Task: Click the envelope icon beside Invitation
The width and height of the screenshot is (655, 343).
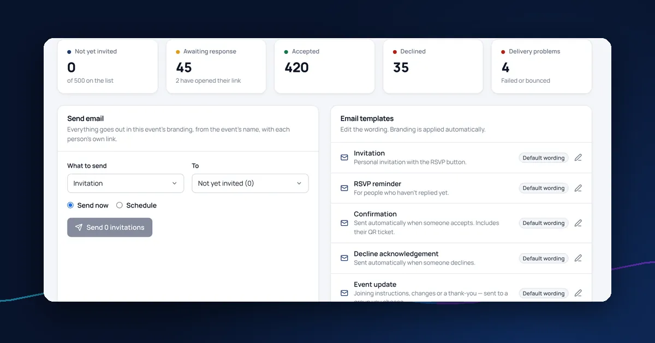Action: [x=344, y=157]
